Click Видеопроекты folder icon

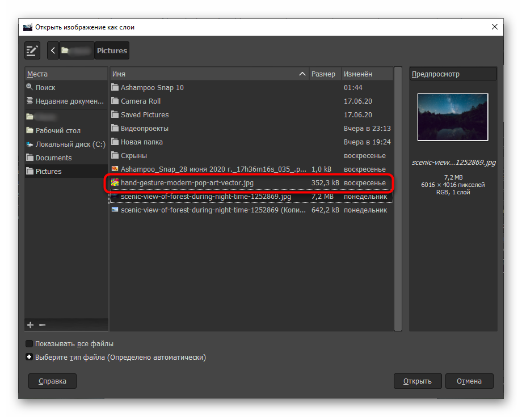point(115,128)
